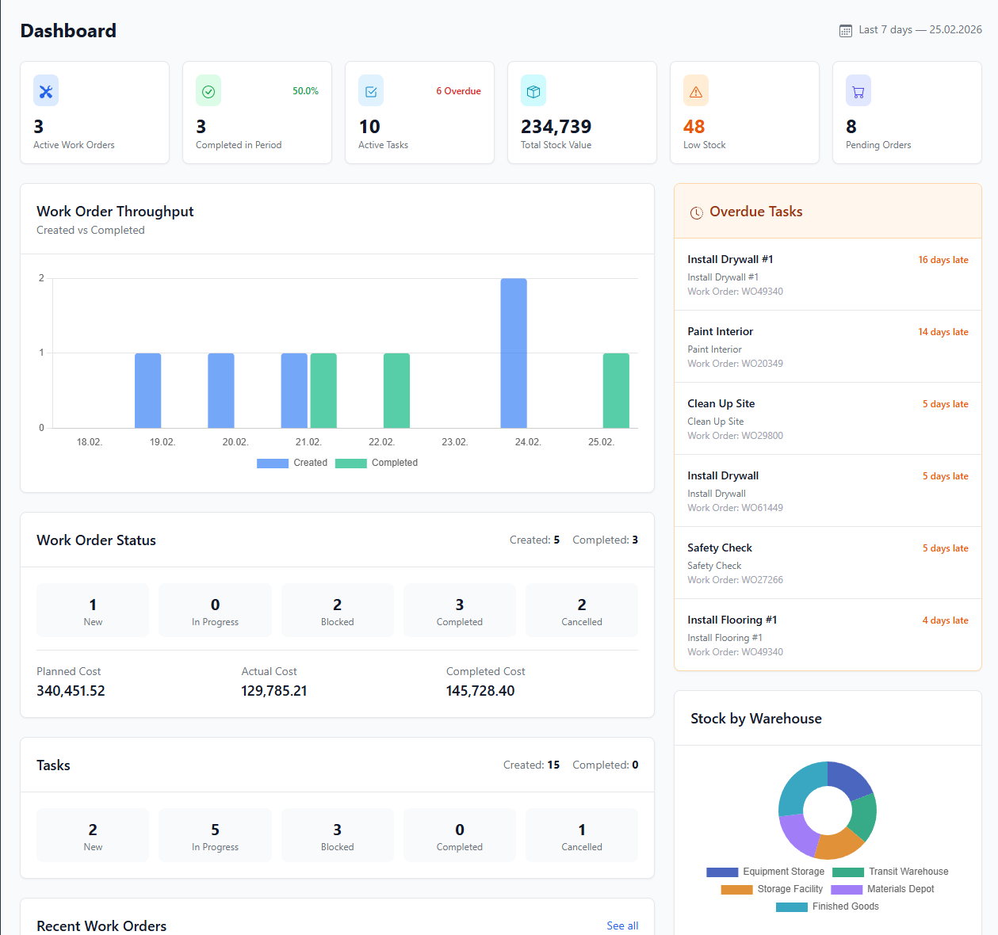This screenshot has height=935, width=998.
Task: Open the overdue task Paint Interior
Action: click(720, 331)
